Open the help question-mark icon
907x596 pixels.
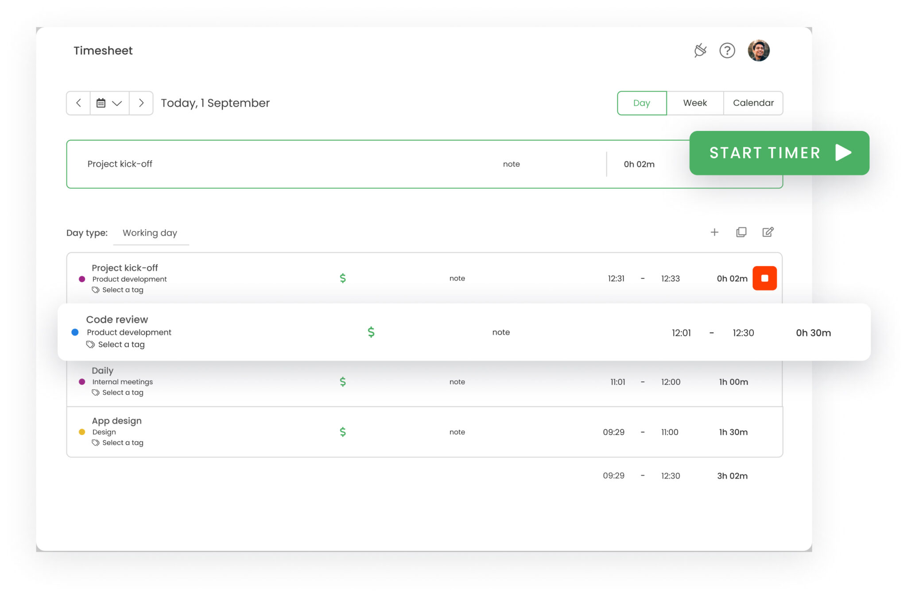(727, 50)
